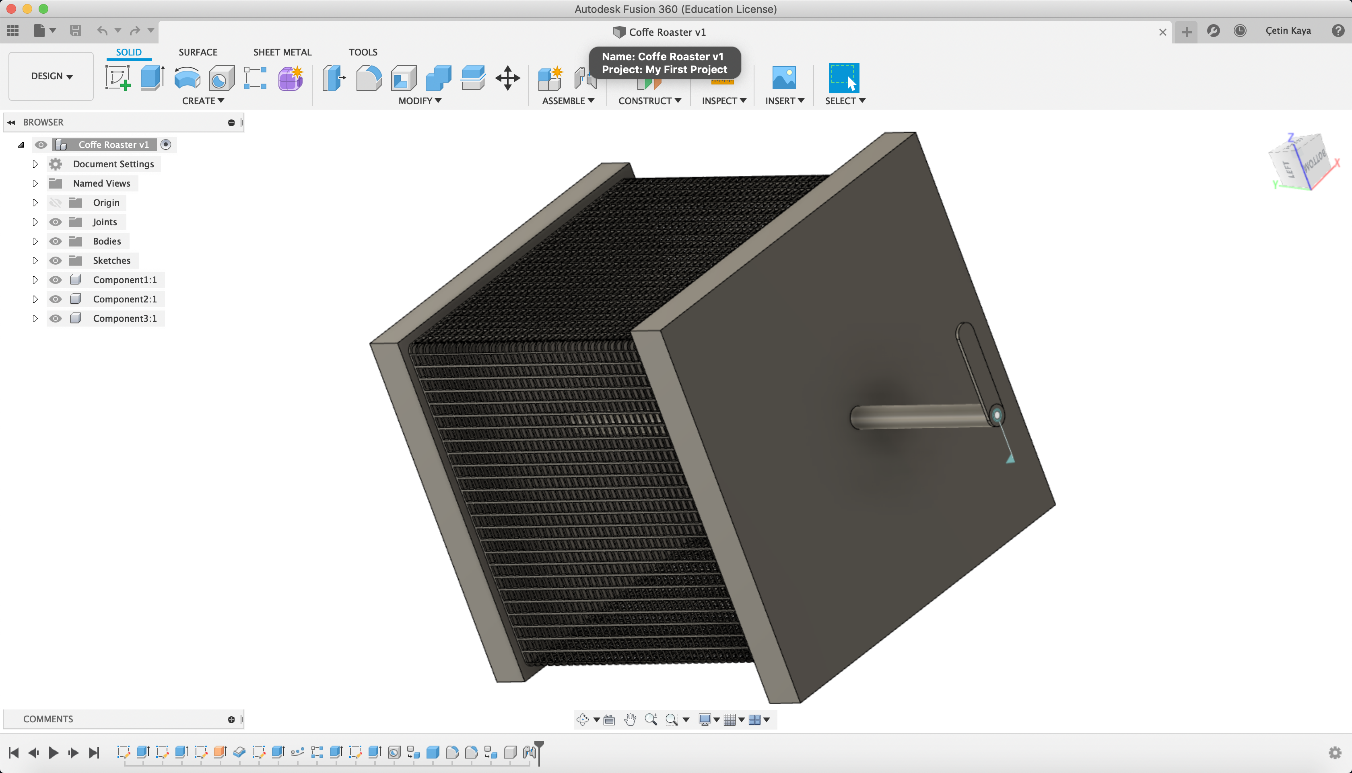
Task: Open the MODIFY dropdown menu
Action: coord(420,101)
